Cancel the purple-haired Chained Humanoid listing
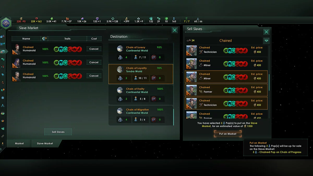 click(x=94, y=62)
